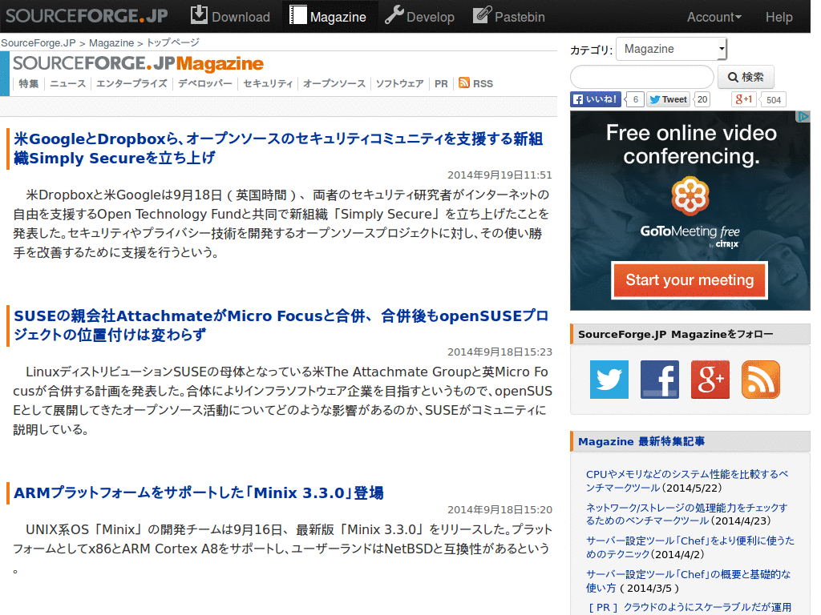Image resolution: width=821 pixels, height=615 pixels.
Task: Select the Magazine tab in top bar
Action: (x=328, y=16)
